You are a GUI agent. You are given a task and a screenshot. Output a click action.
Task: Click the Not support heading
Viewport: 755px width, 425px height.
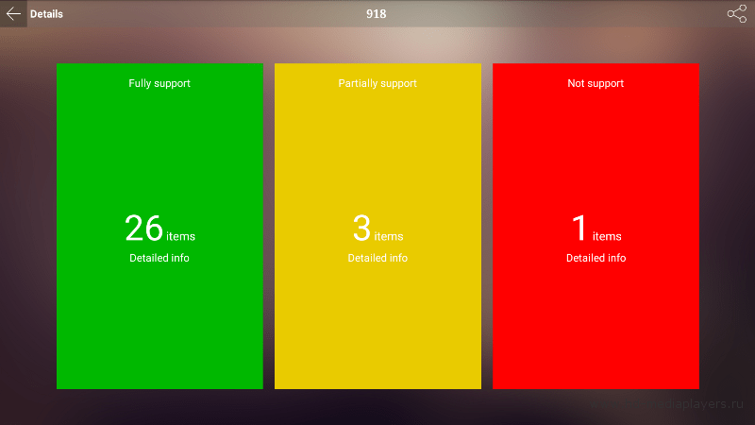[x=596, y=83]
